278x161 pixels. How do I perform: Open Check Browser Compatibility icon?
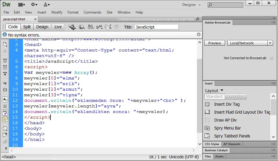tap(108, 27)
